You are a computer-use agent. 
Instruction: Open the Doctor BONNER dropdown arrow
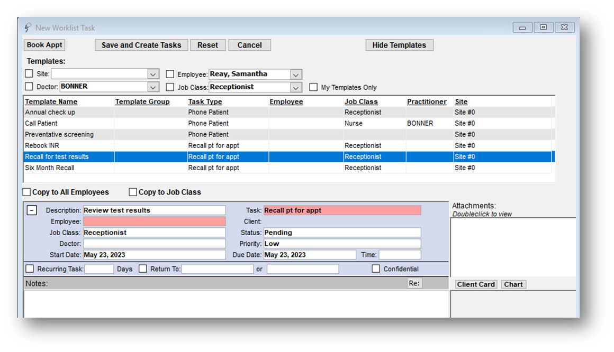(153, 87)
